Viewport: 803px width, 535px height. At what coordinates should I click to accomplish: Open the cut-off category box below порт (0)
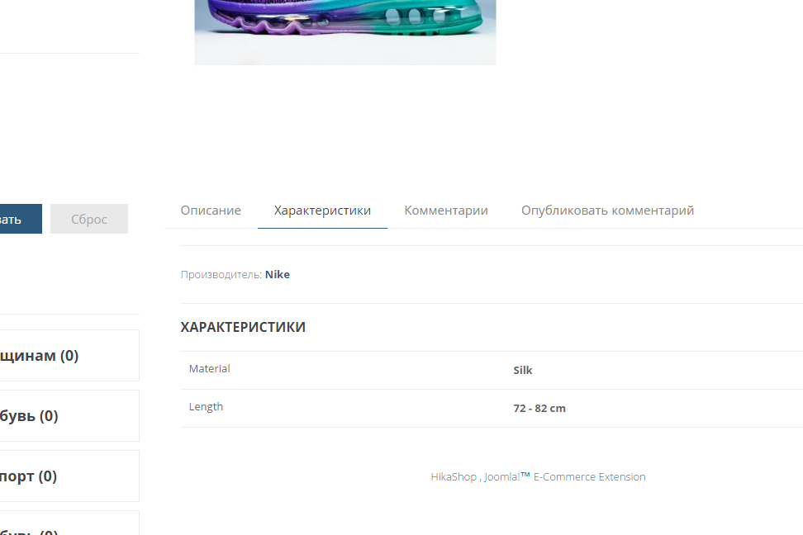click(69, 523)
